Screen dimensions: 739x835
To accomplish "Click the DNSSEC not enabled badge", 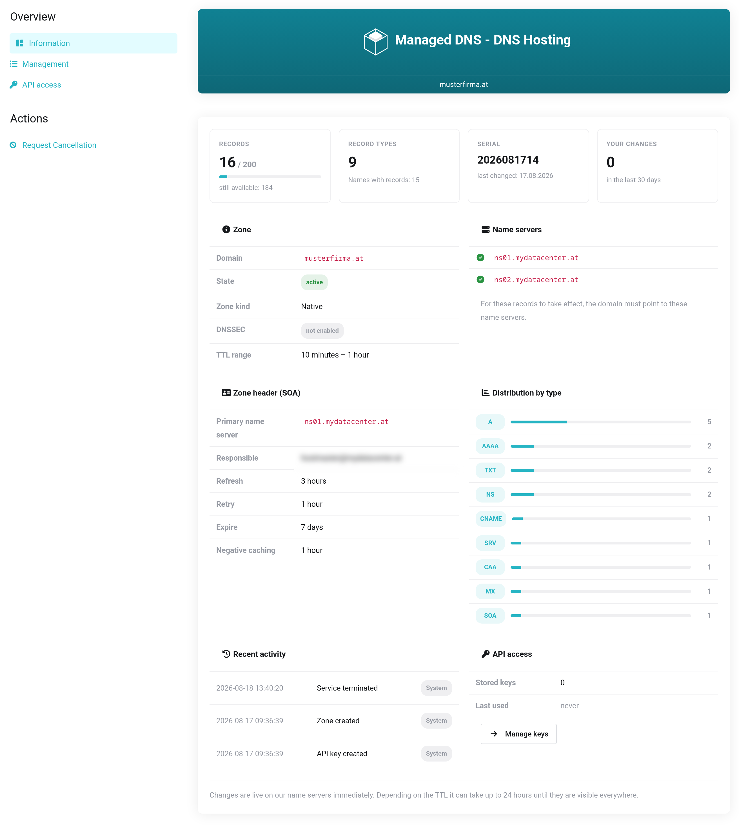I will click(322, 331).
